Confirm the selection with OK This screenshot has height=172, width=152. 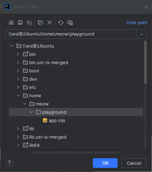tap(105, 163)
